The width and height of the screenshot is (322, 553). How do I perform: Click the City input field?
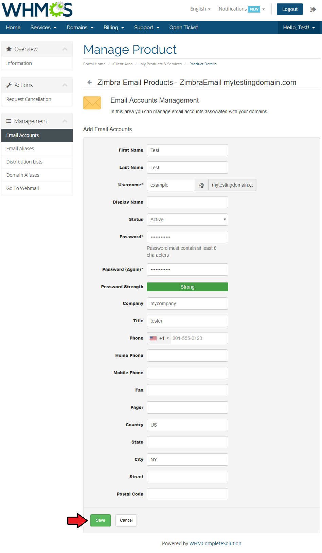click(x=187, y=460)
